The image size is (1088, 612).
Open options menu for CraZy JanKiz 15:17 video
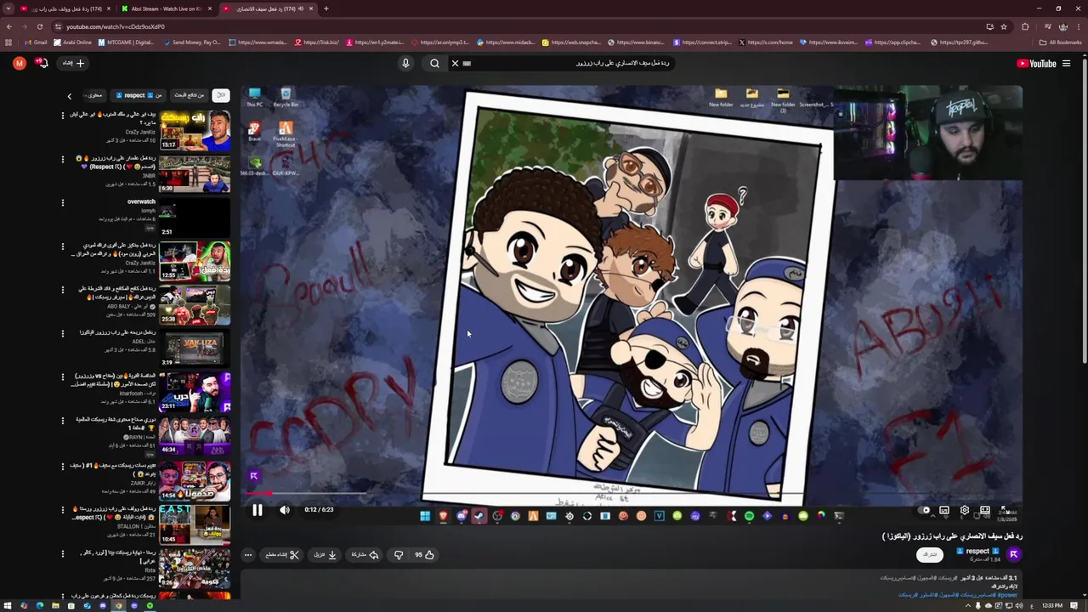[x=62, y=115]
